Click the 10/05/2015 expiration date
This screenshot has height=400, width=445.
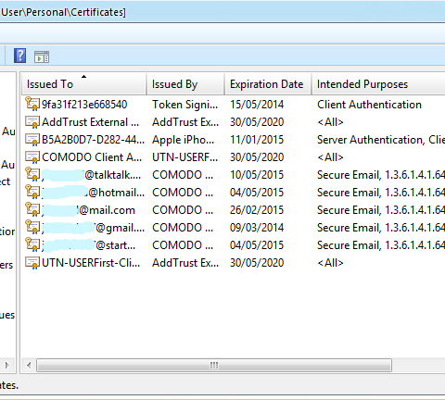tap(257, 175)
